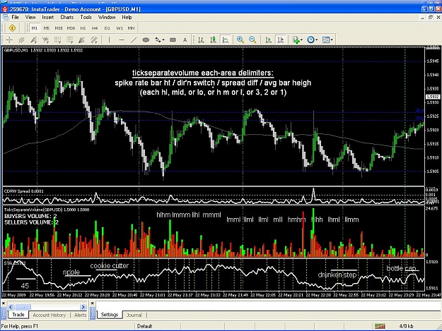The height and width of the screenshot is (331, 442).
Task: Switch chart to Bar Chart
Action: click(201, 40)
